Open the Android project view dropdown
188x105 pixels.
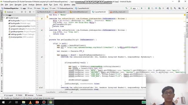point(10,12)
